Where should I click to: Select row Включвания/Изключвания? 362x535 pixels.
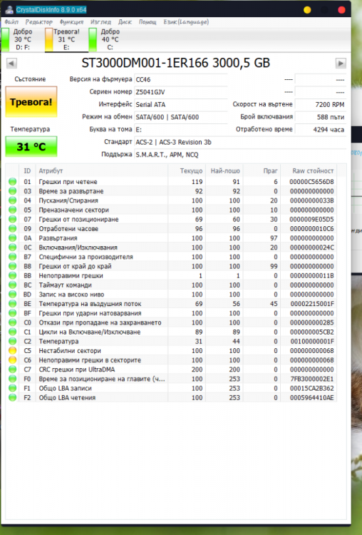point(171,248)
